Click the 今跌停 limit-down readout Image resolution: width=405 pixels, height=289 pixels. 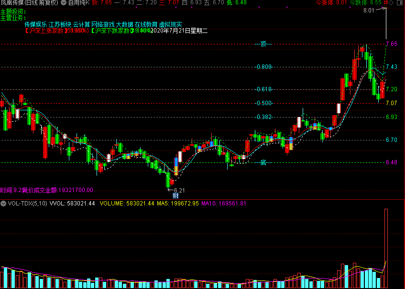coord(366,2)
